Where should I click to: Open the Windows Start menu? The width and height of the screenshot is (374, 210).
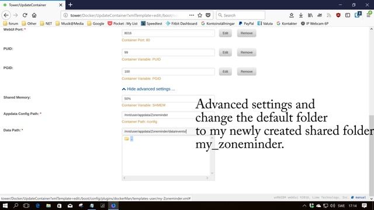click(5, 206)
